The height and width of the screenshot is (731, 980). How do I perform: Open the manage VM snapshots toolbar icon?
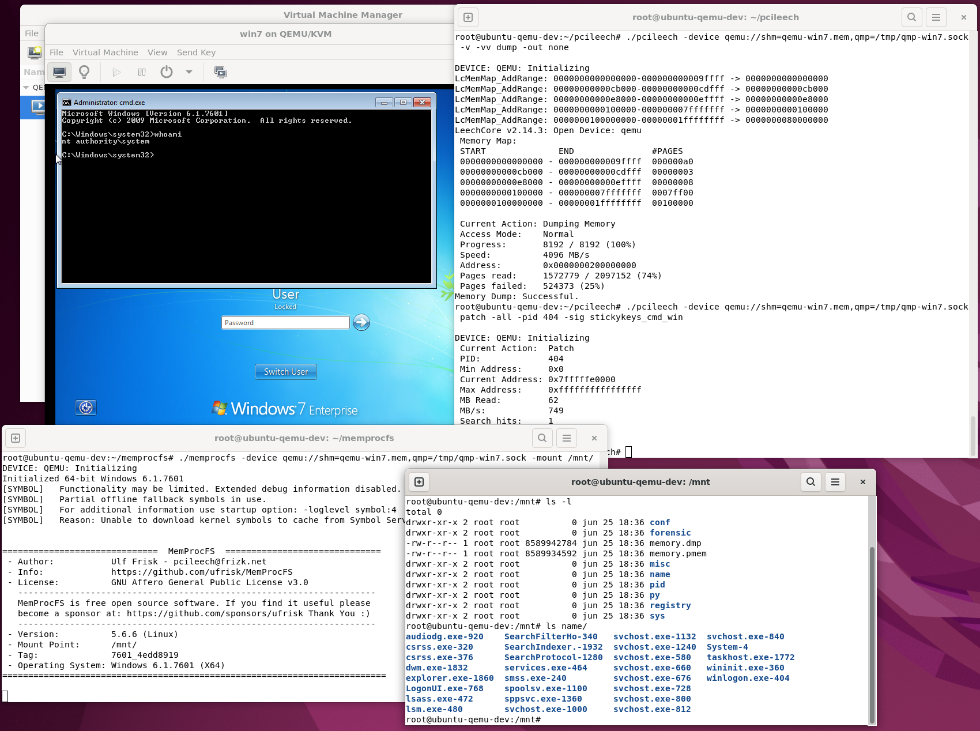(x=220, y=72)
